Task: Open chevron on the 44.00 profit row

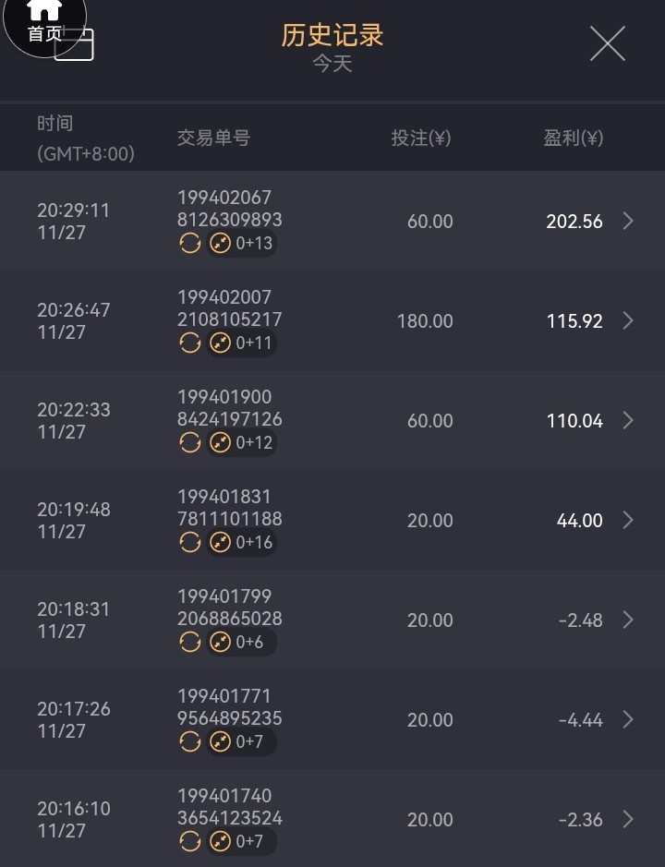Action: [628, 520]
